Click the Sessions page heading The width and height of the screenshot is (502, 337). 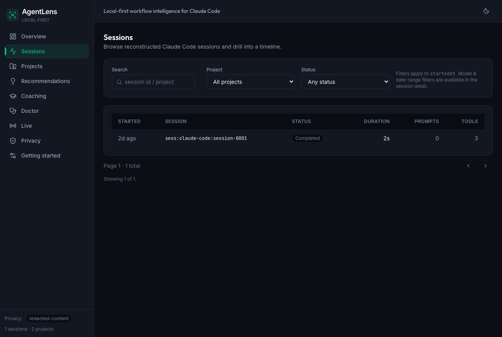(x=118, y=38)
